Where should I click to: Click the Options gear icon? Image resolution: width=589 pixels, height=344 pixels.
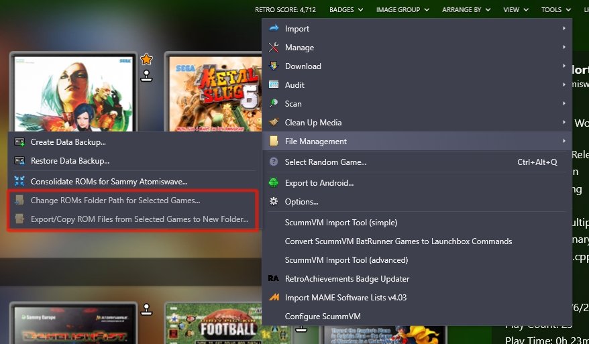pyautogui.click(x=274, y=201)
